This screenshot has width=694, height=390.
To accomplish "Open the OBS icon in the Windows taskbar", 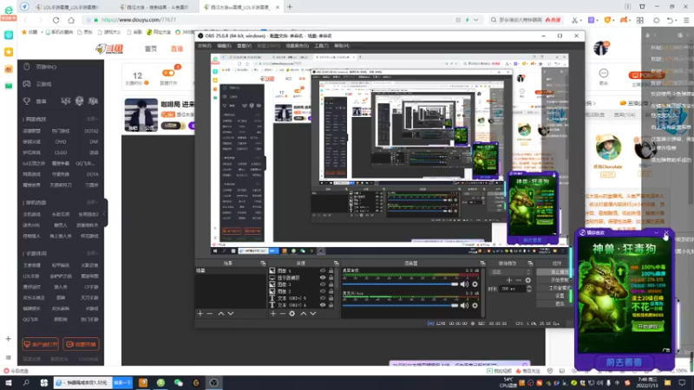I will click(213, 383).
